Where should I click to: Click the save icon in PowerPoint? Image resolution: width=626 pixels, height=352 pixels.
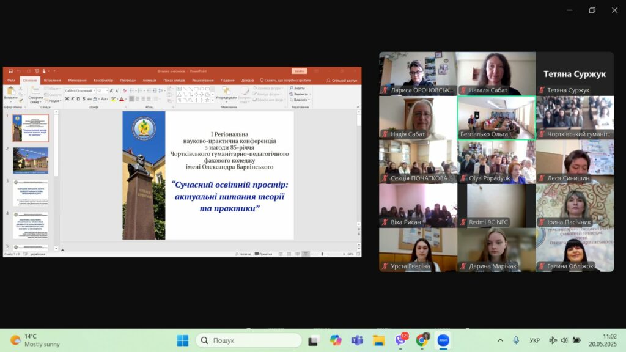click(10, 71)
